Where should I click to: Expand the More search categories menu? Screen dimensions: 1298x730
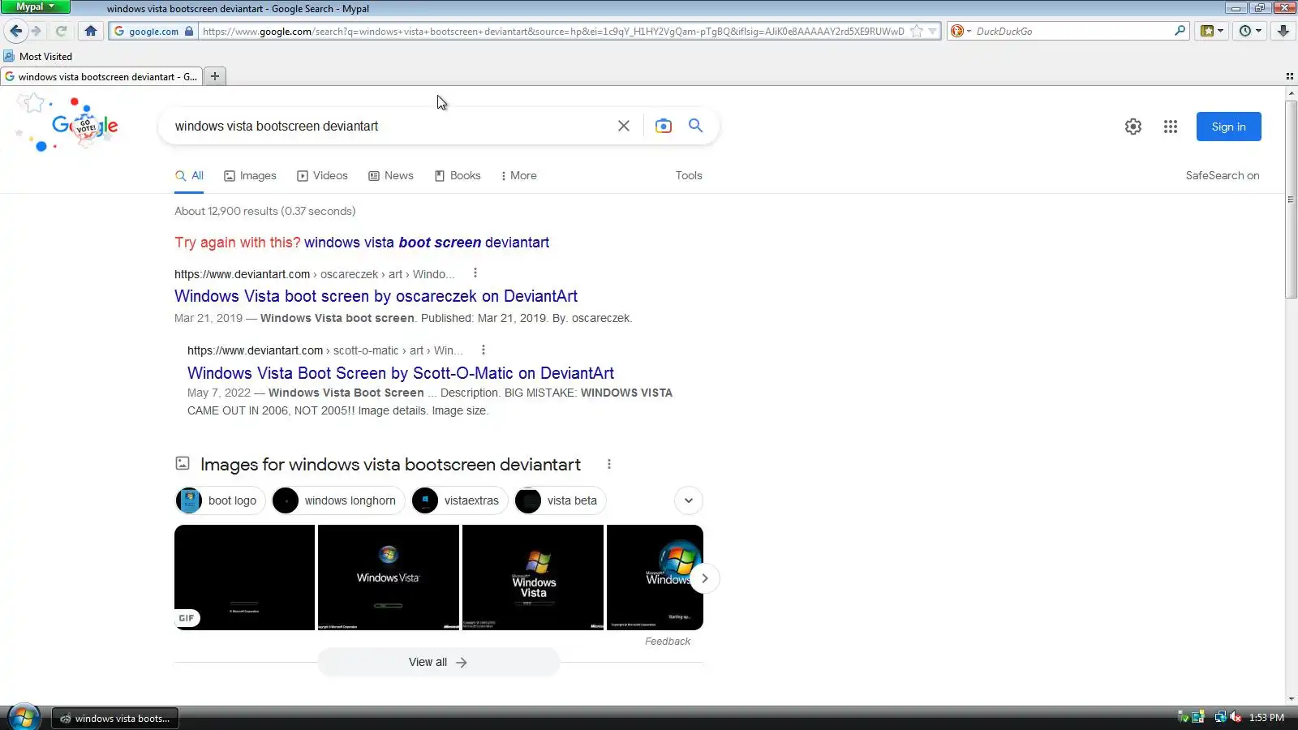518,175
